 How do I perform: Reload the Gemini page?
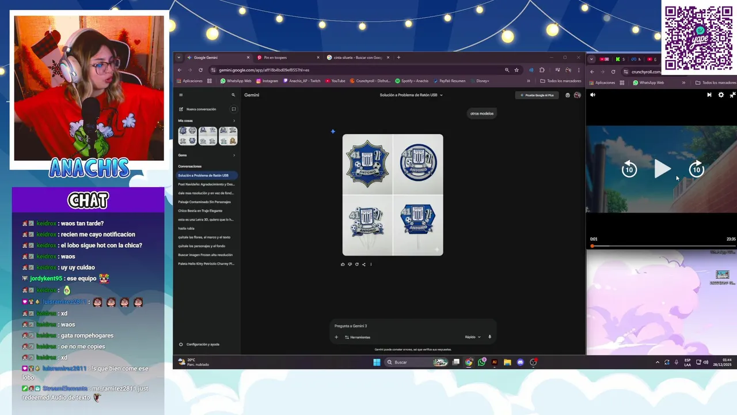[x=200, y=70]
